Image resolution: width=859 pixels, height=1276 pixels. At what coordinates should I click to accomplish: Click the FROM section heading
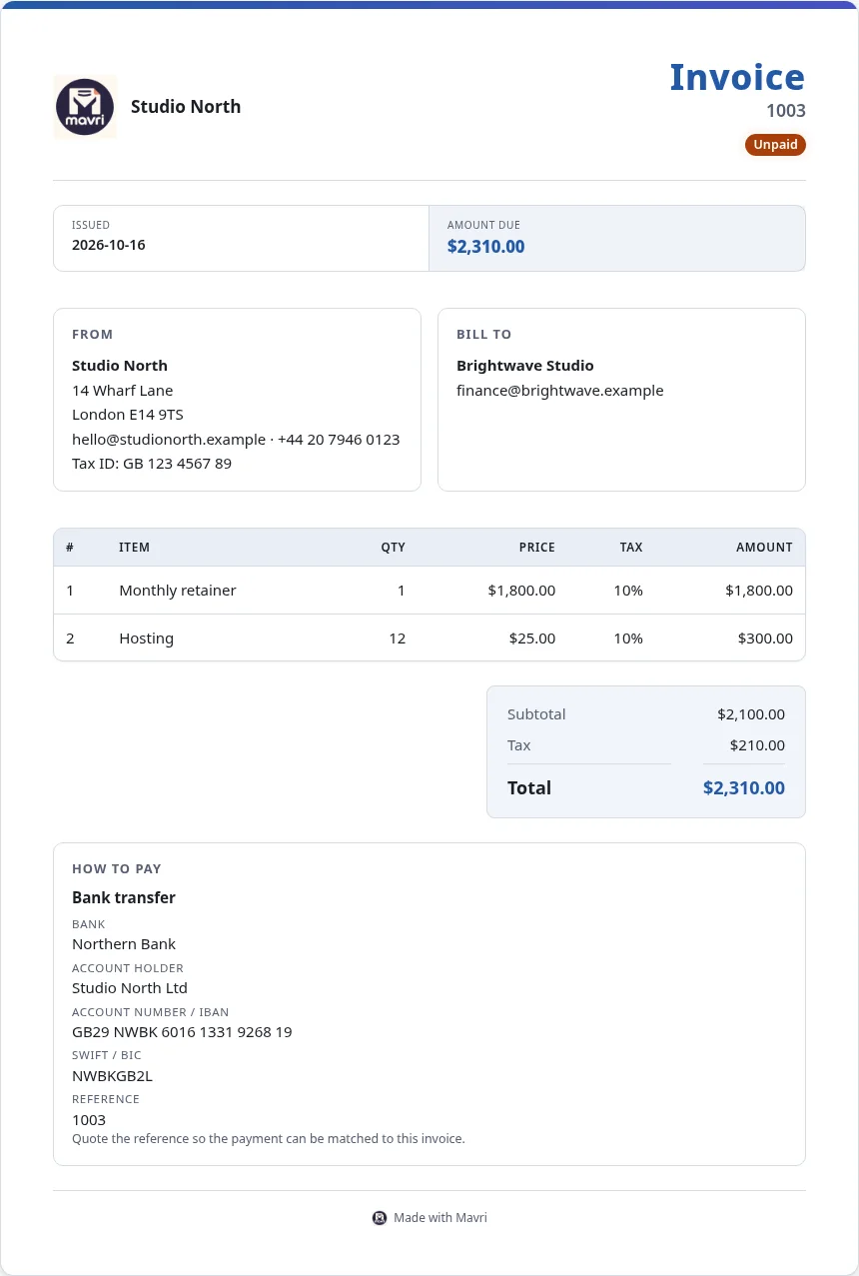(93, 335)
